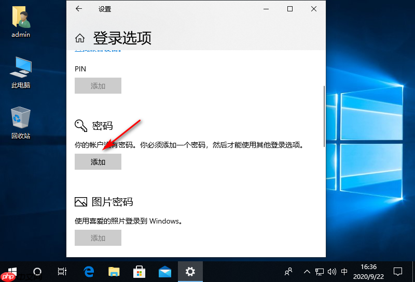Click the PIN section label
The height and width of the screenshot is (282, 415).
pos(80,69)
